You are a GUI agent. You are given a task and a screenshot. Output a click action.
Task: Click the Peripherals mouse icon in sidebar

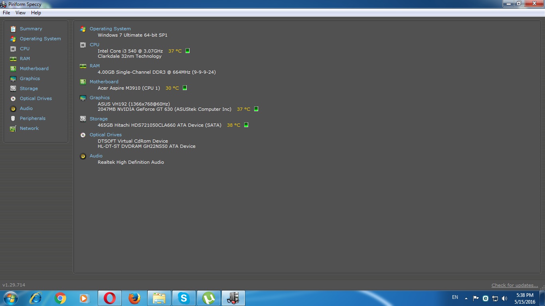(x=13, y=118)
